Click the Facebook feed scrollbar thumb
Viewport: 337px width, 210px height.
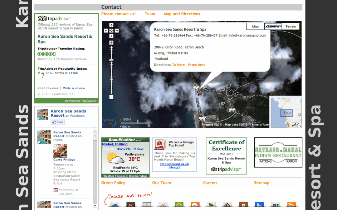tap(95, 136)
